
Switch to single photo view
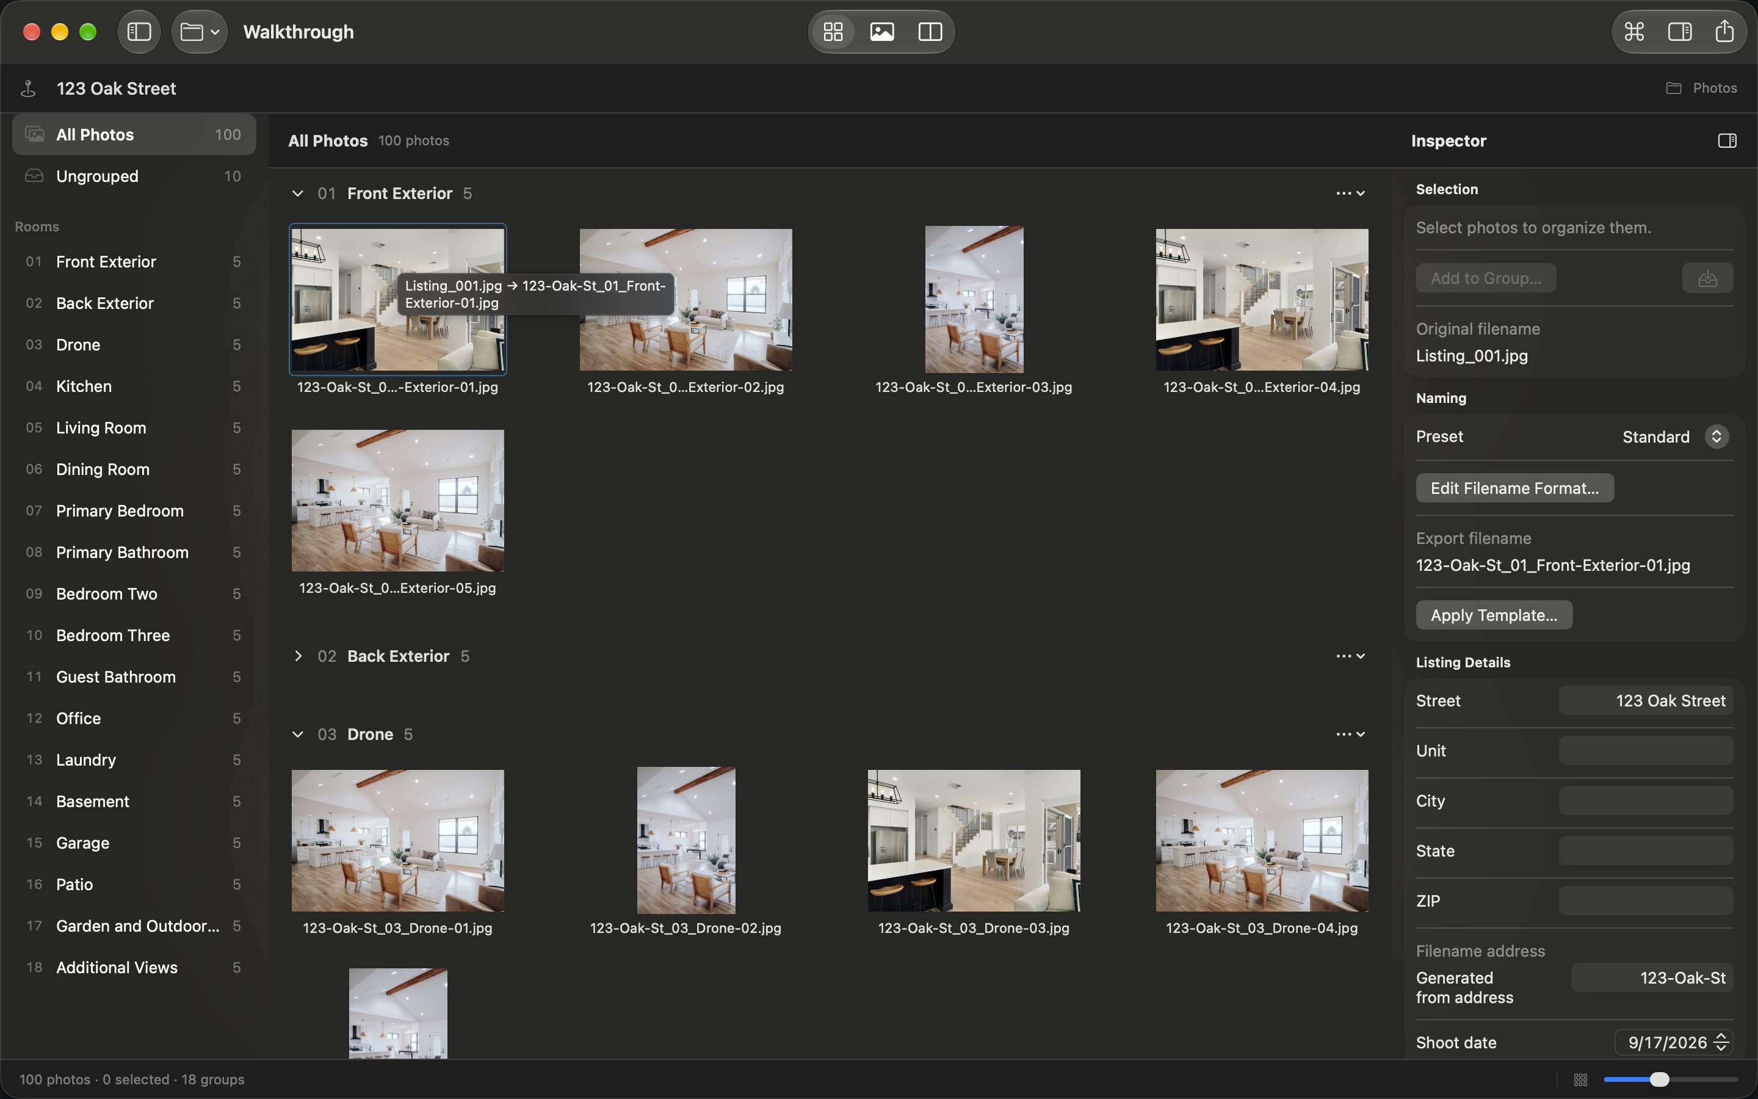click(882, 32)
